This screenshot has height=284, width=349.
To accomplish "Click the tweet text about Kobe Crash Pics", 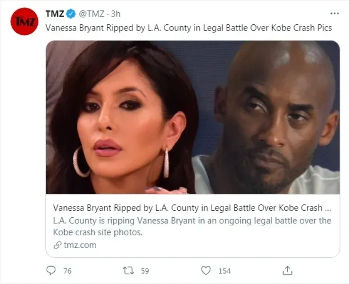I will (189, 28).
